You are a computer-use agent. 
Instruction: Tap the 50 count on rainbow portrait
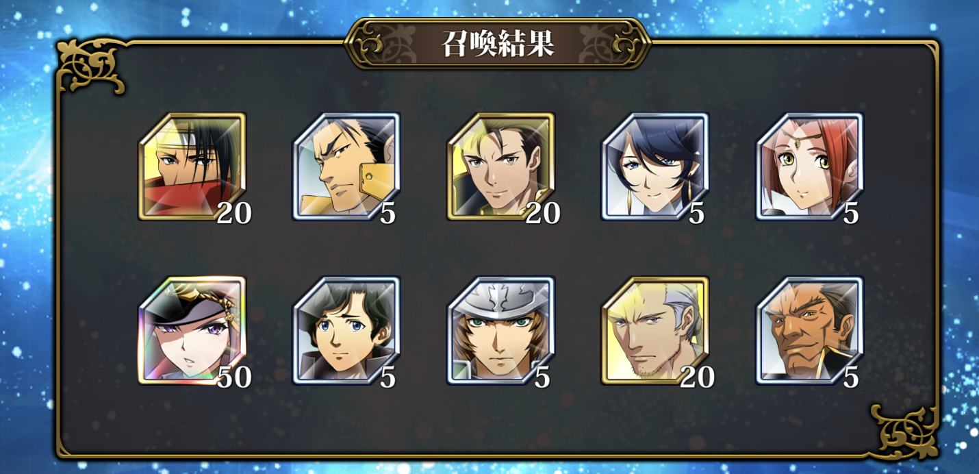coord(234,377)
